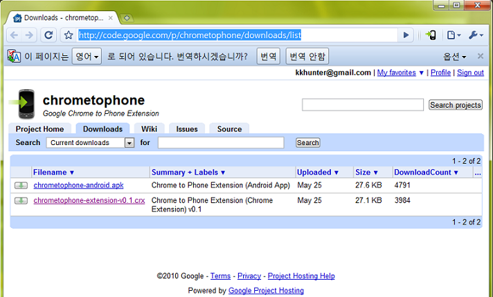
Task: Open the wrench settings menu
Action: click(x=476, y=35)
